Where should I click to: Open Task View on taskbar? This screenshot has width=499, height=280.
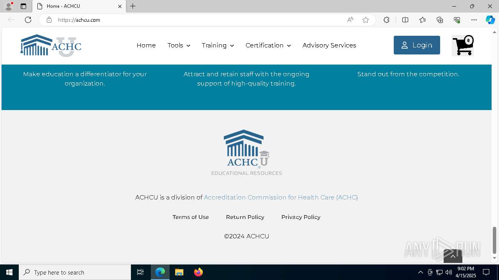140,272
